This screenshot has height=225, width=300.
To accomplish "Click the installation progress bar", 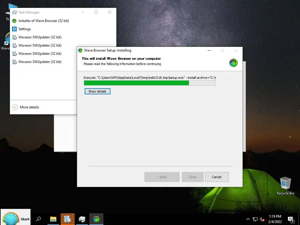I will coord(150,83).
